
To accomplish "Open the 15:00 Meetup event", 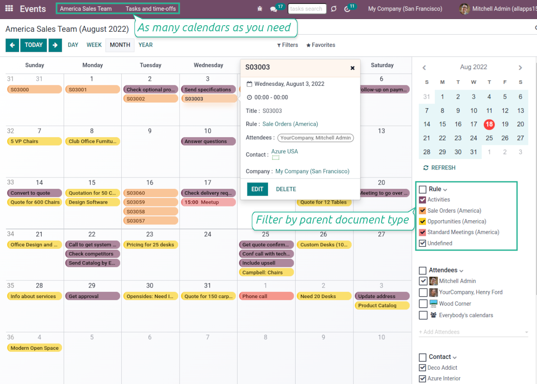I will coord(208,202).
